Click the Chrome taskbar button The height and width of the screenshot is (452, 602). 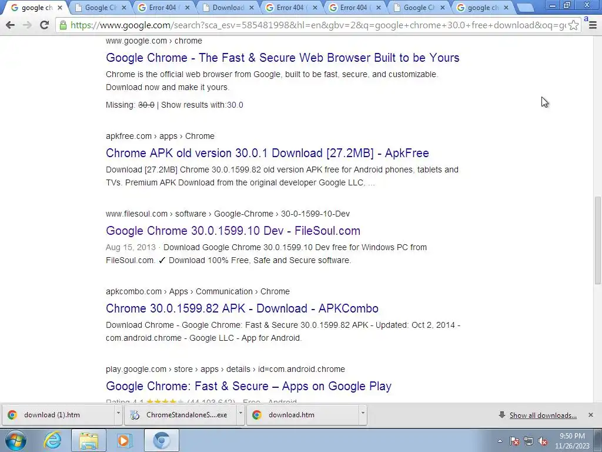pos(162,440)
